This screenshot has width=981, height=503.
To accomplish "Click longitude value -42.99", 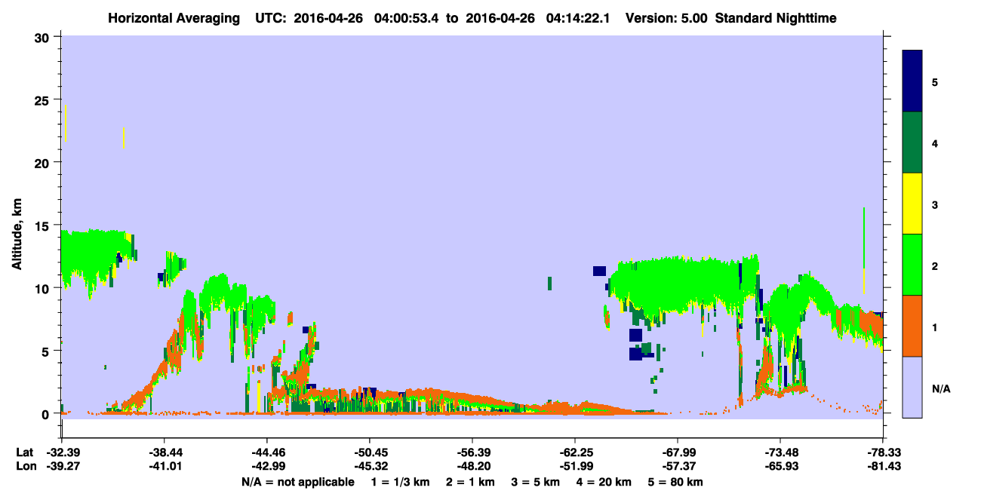I will (267, 467).
